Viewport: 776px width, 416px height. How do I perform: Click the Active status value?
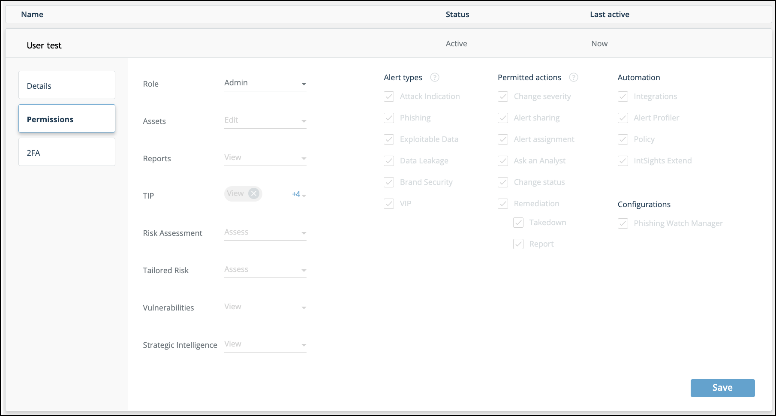[x=457, y=44]
